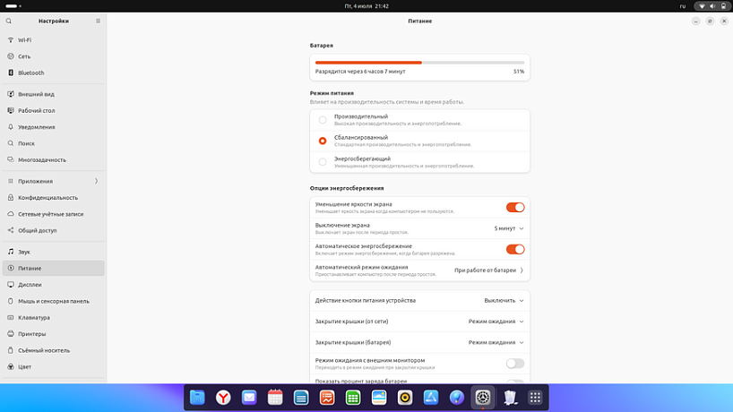Click the Wi-Fi icon in sidebar
The width and height of the screenshot is (733, 412).
tap(10, 40)
